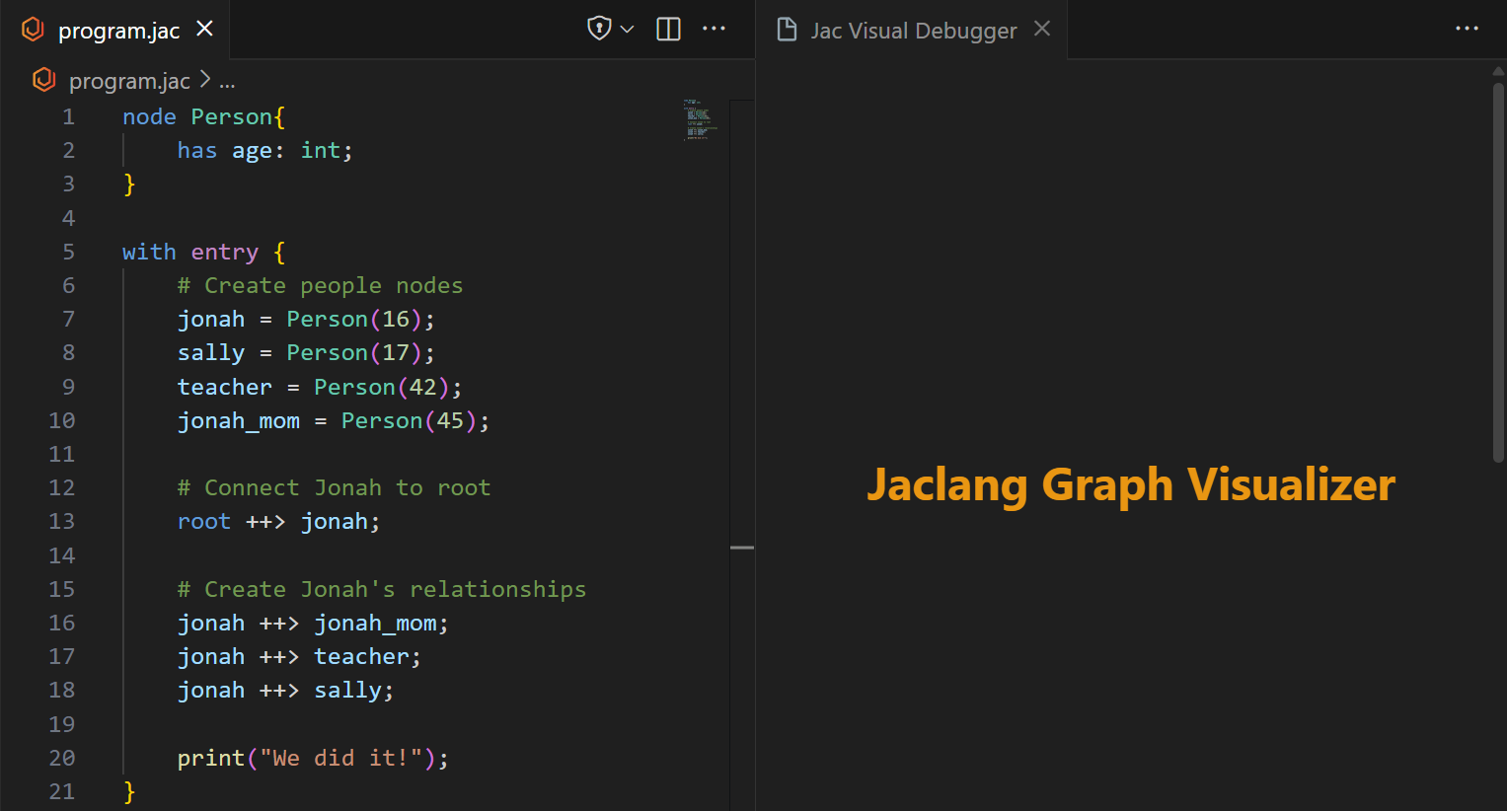The image size is (1507, 811).
Task: Click line number 13 in the gutter
Action: click(x=61, y=521)
